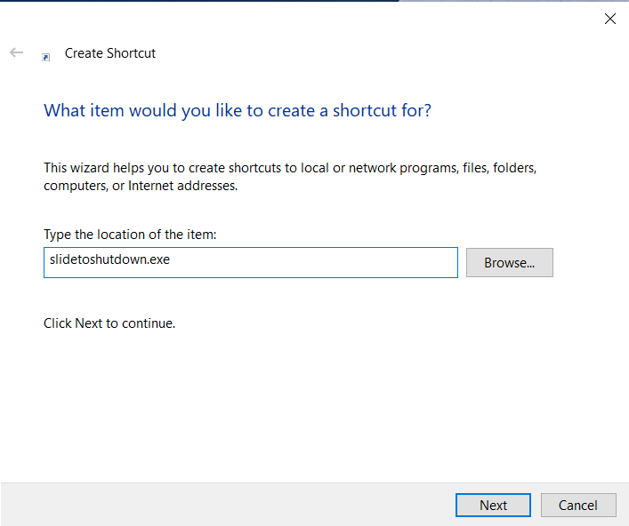The width and height of the screenshot is (629, 526).
Task: Click the 'Click Next to continue' text
Action: [109, 323]
